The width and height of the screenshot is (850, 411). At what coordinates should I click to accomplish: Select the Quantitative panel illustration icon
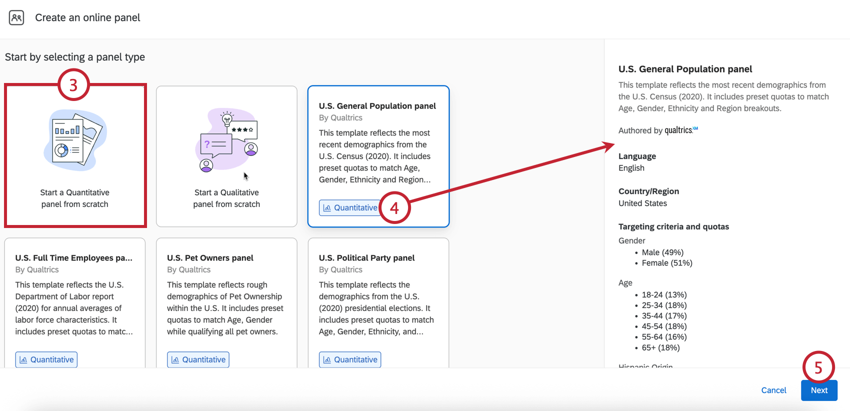tap(75, 140)
